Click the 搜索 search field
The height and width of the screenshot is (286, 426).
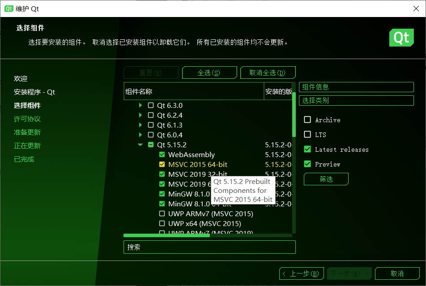[x=209, y=247]
